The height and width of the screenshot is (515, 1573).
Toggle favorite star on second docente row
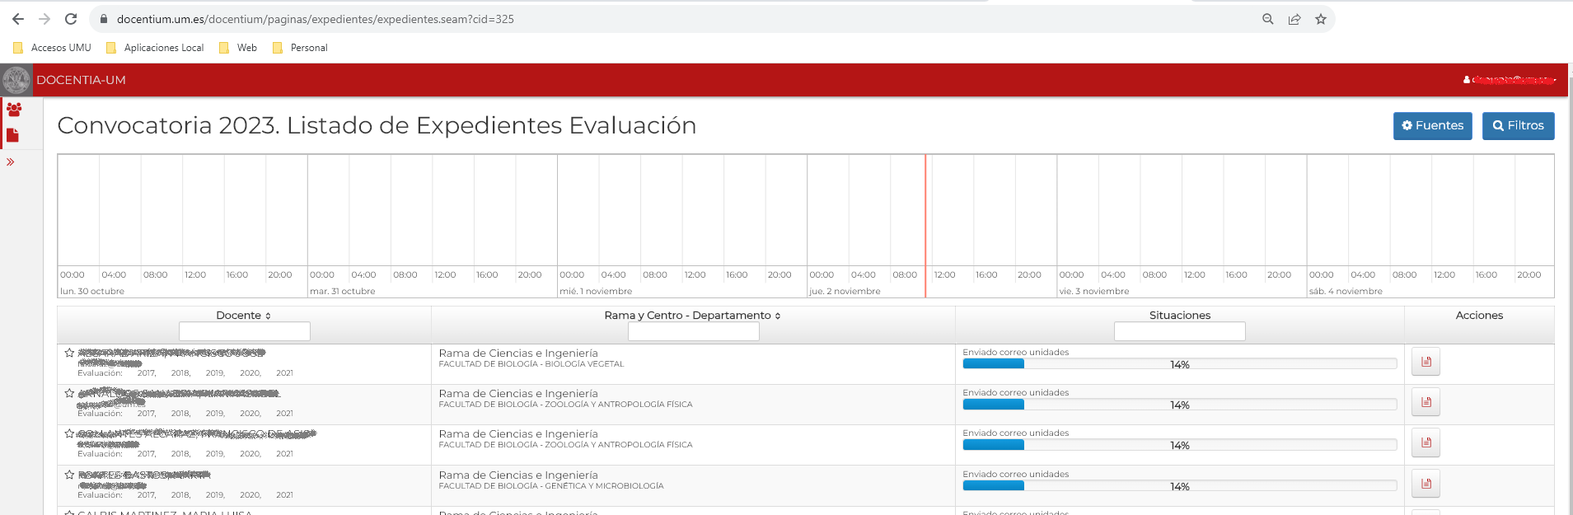(x=70, y=393)
